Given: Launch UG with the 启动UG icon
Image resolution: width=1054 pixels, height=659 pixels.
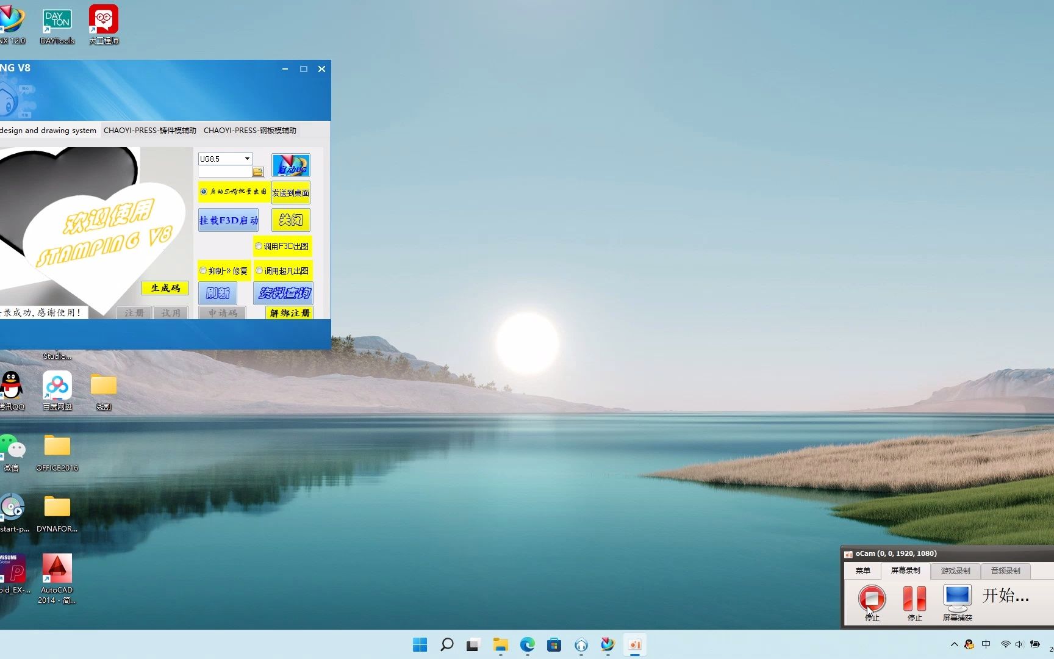Looking at the screenshot, I should [x=291, y=165].
